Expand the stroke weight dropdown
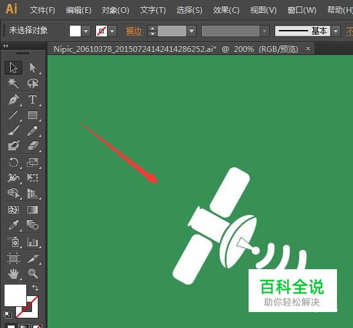 pos(192,31)
